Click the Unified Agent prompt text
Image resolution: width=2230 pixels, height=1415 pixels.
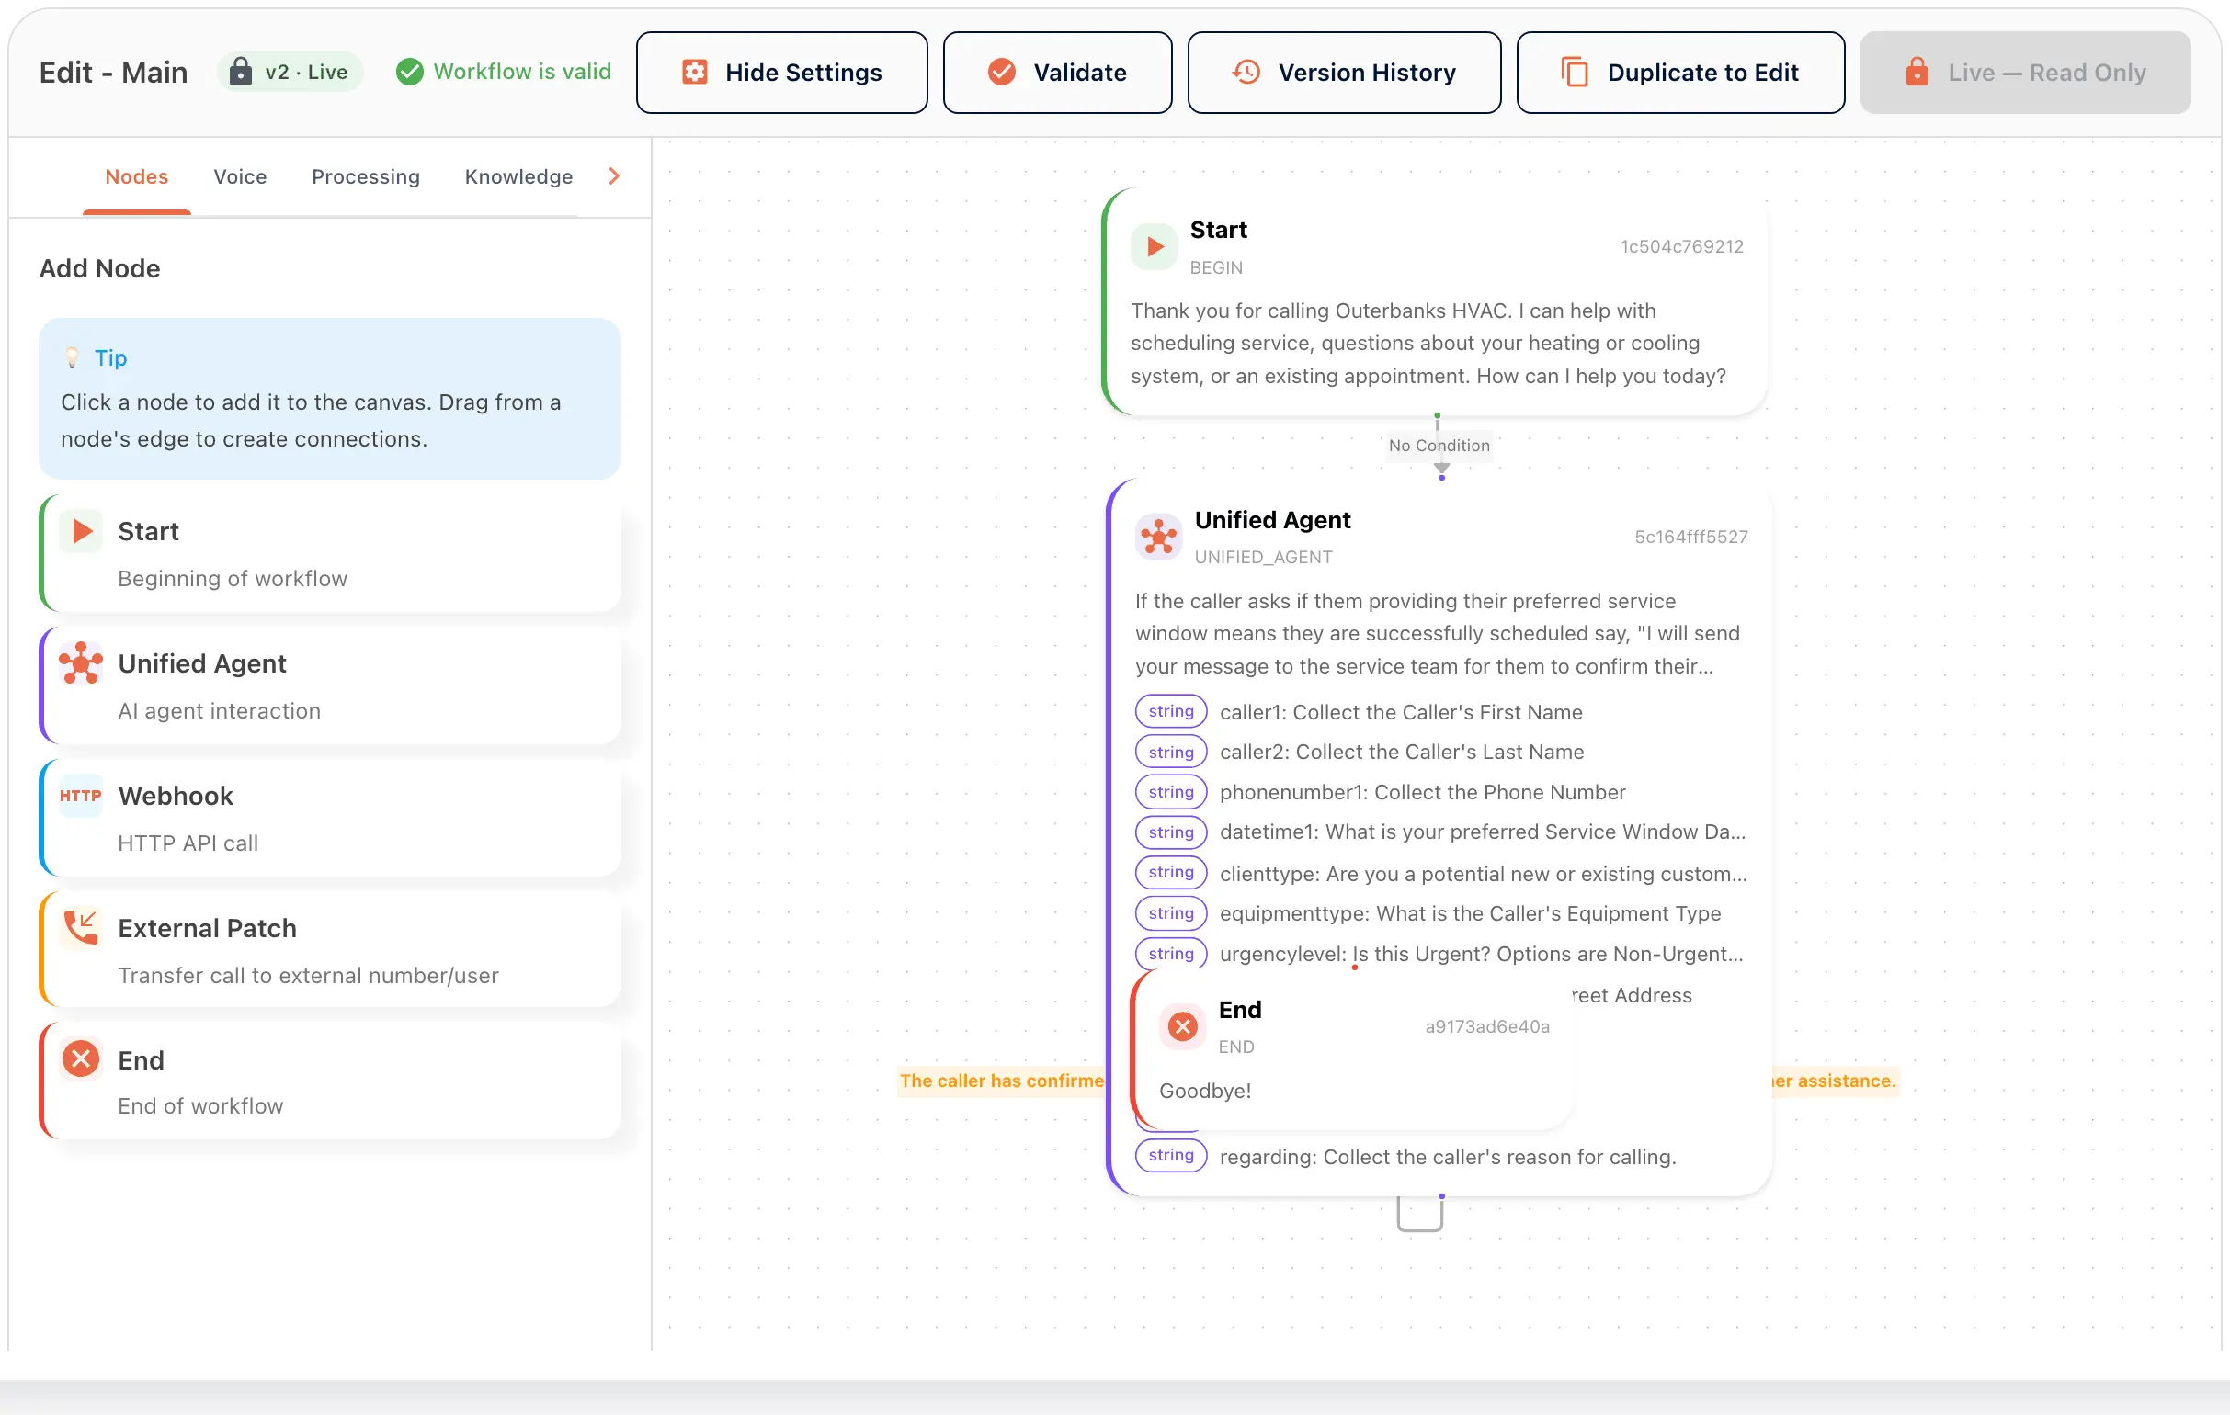point(1438,634)
